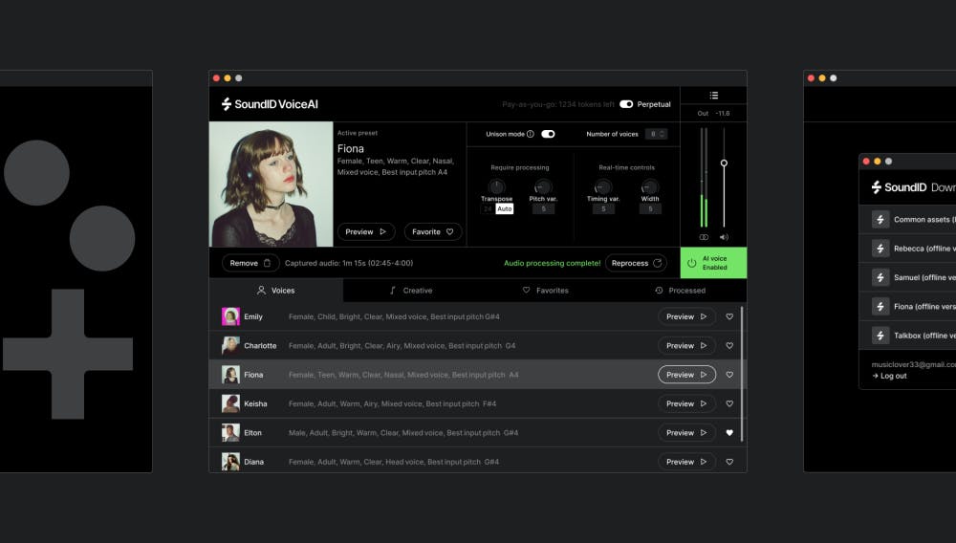Click the Rebecca offline voice icon
This screenshot has width=956, height=543.
[880, 249]
